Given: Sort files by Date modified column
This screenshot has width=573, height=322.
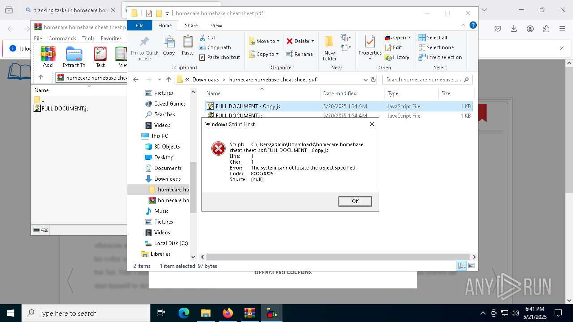Looking at the screenshot, I should [352, 93].
